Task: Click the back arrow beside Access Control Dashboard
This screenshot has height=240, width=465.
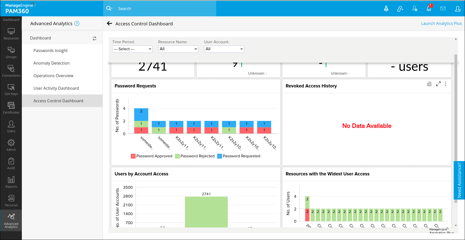Action: pyautogui.click(x=109, y=24)
